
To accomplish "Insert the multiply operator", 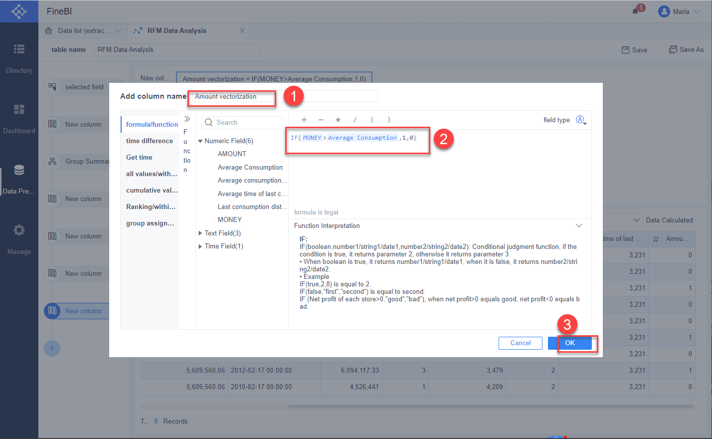I will tap(338, 120).
